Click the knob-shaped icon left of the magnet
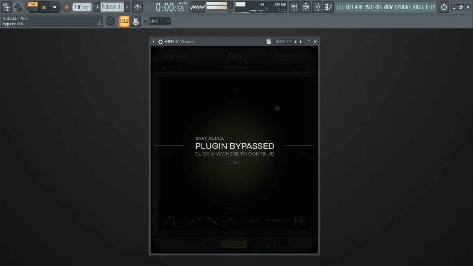 click(136, 21)
